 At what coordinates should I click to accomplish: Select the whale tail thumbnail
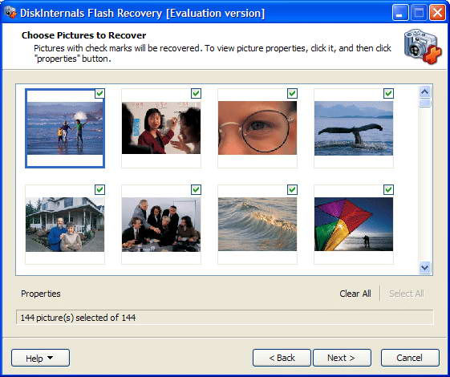pyautogui.click(x=354, y=128)
